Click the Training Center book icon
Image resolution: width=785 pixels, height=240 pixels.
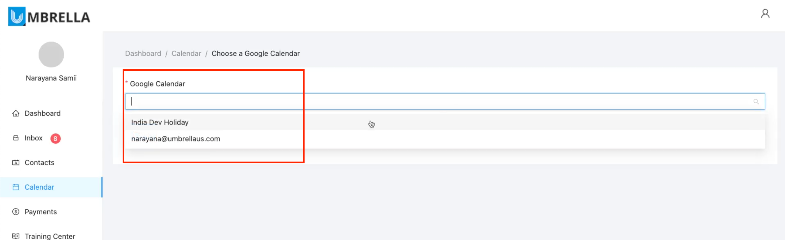pyautogui.click(x=16, y=236)
